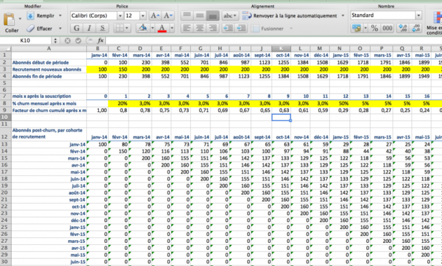
Task: Click the increase decimal places icon
Action: [403, 28]
